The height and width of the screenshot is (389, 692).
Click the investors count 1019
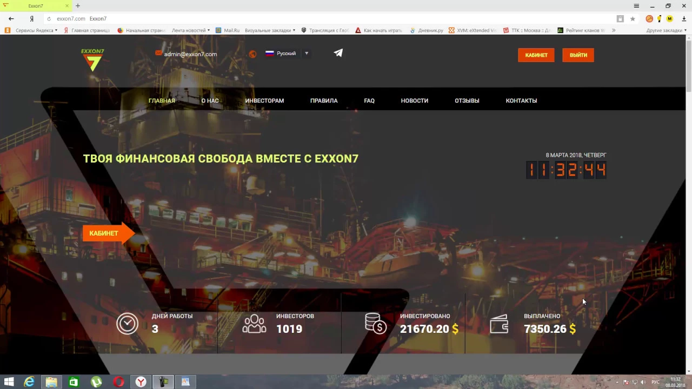click(289, 329)
